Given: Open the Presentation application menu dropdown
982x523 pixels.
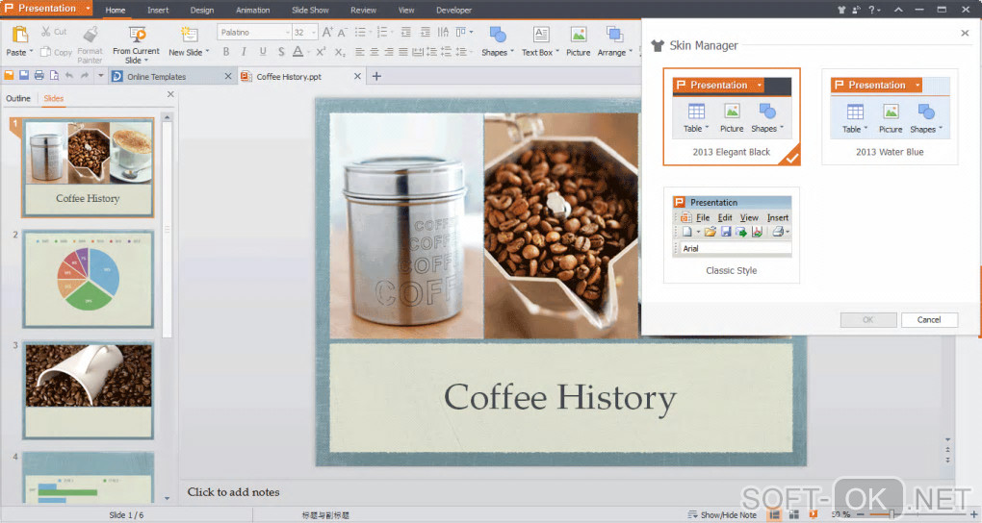Looking at the screenshot, I should (88, 9).
